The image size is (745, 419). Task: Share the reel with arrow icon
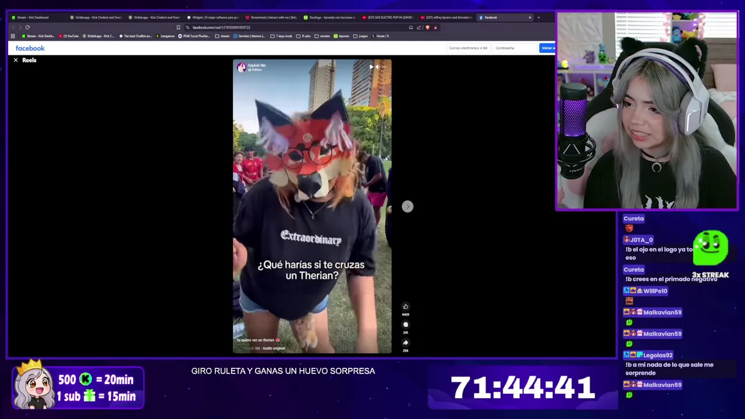tap(406, 343)
